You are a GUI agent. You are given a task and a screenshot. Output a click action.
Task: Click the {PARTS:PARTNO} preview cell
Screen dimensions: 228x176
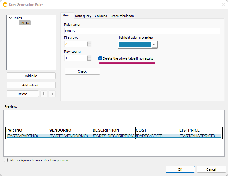(28, 136)
